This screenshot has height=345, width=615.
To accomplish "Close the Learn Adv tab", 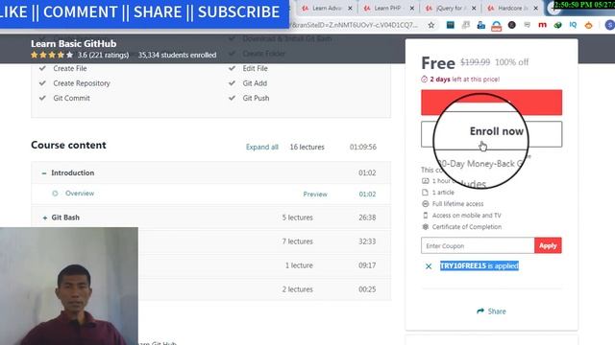I will pyautogui.click(x=350, y=9).
